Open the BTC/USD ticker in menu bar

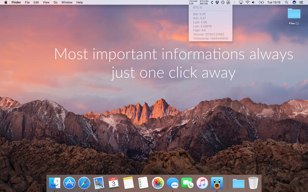204,2
